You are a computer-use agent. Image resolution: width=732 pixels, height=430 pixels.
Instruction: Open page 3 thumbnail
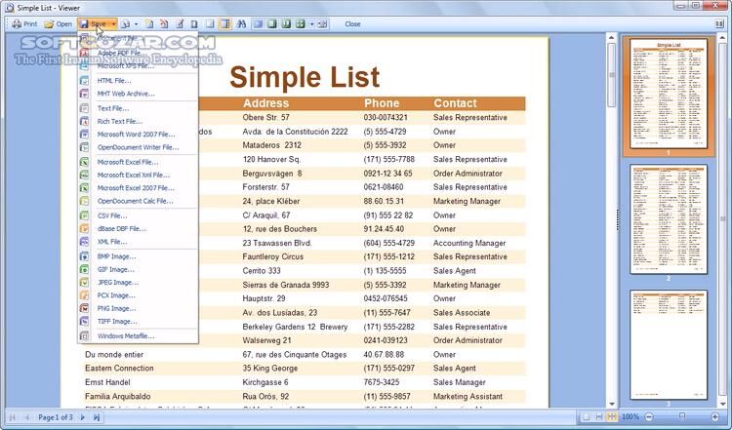click(669, 345)
